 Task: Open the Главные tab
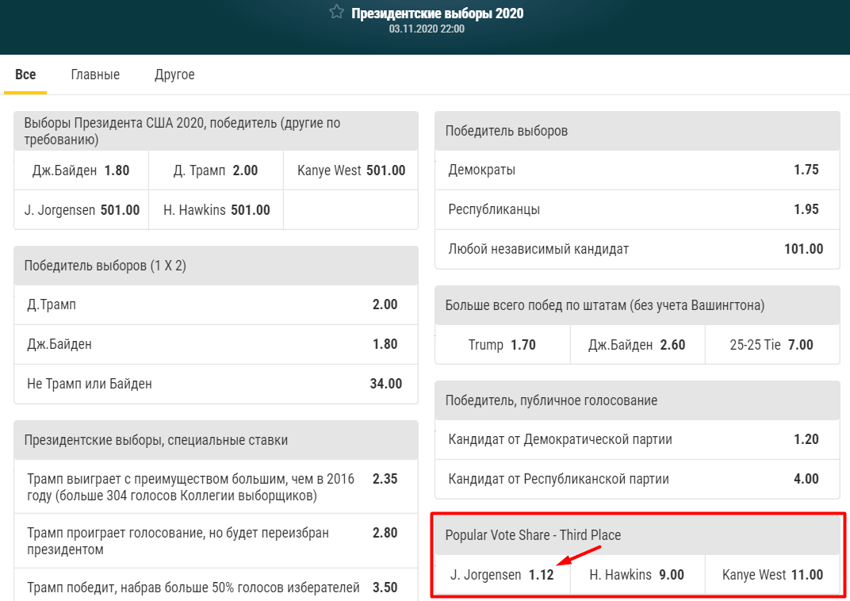[95, 75]
